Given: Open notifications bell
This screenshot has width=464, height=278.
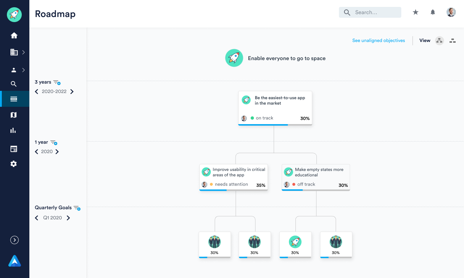Looking at the screenshot, I should tap(432, 12).
